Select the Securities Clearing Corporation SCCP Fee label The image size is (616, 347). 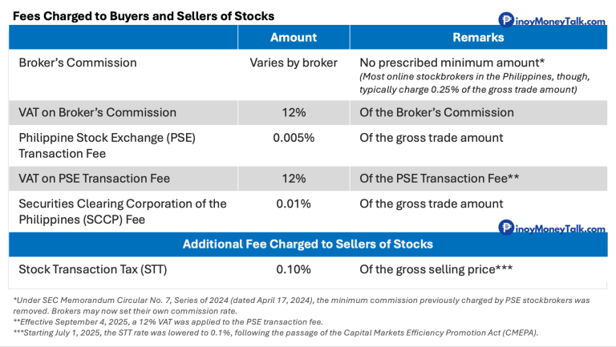tap(123, 211)
